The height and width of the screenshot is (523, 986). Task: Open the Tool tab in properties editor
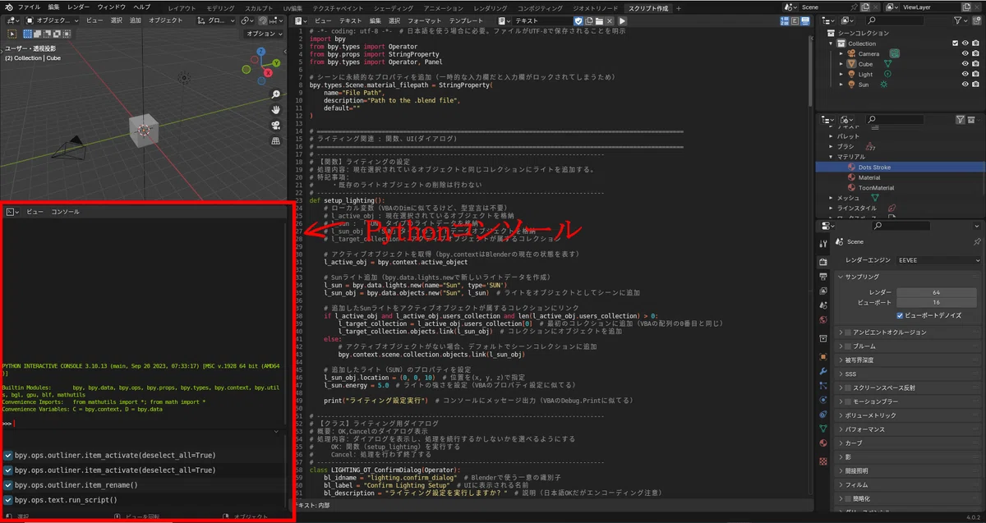pyautogui.click(x=823, y=244)
